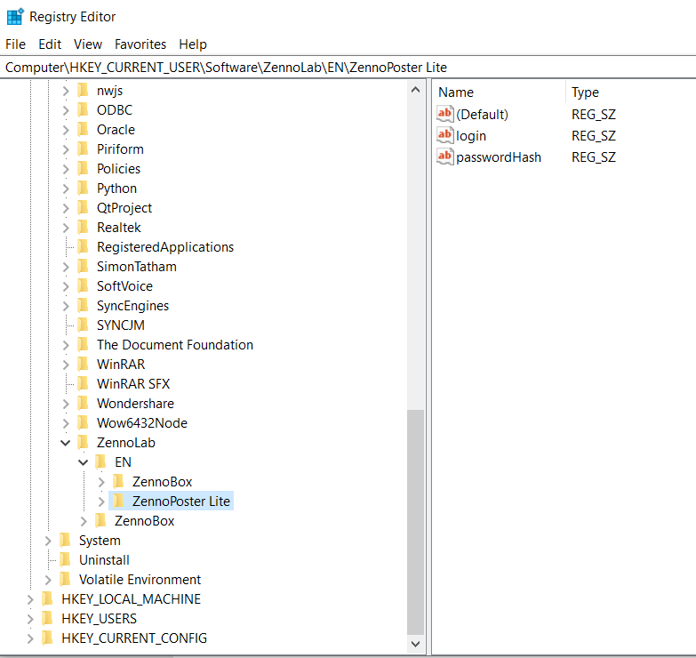Click the tree pane vertical scrollbar thumb
Viewport: 696px width, 658px height.
415,522
